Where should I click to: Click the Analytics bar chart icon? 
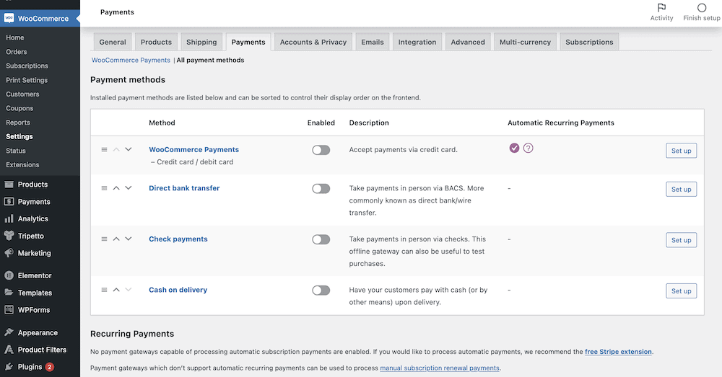point(9,219)
